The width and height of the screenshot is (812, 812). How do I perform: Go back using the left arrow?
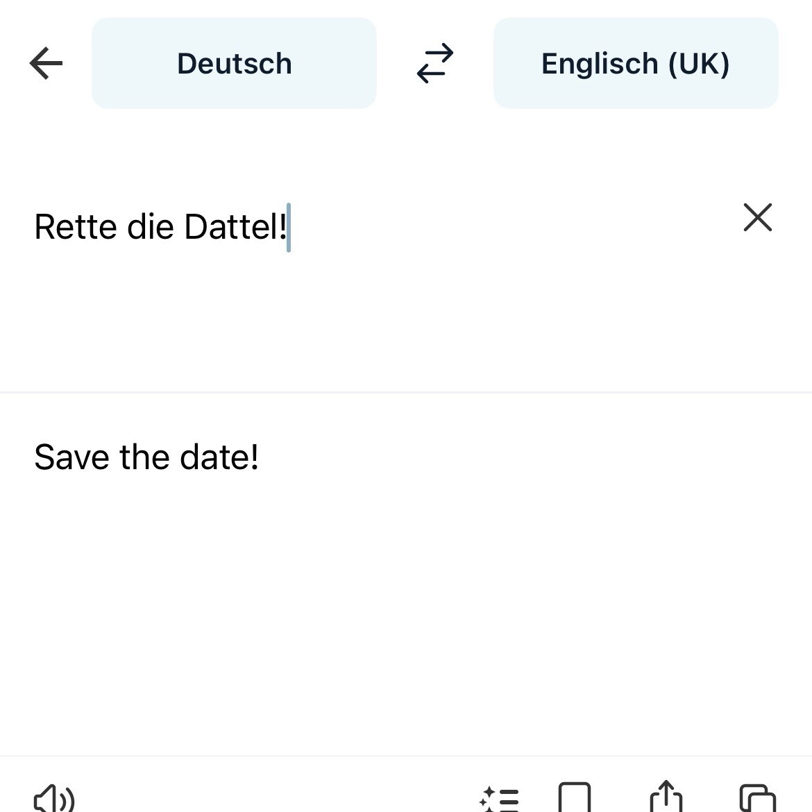point(46,63)
